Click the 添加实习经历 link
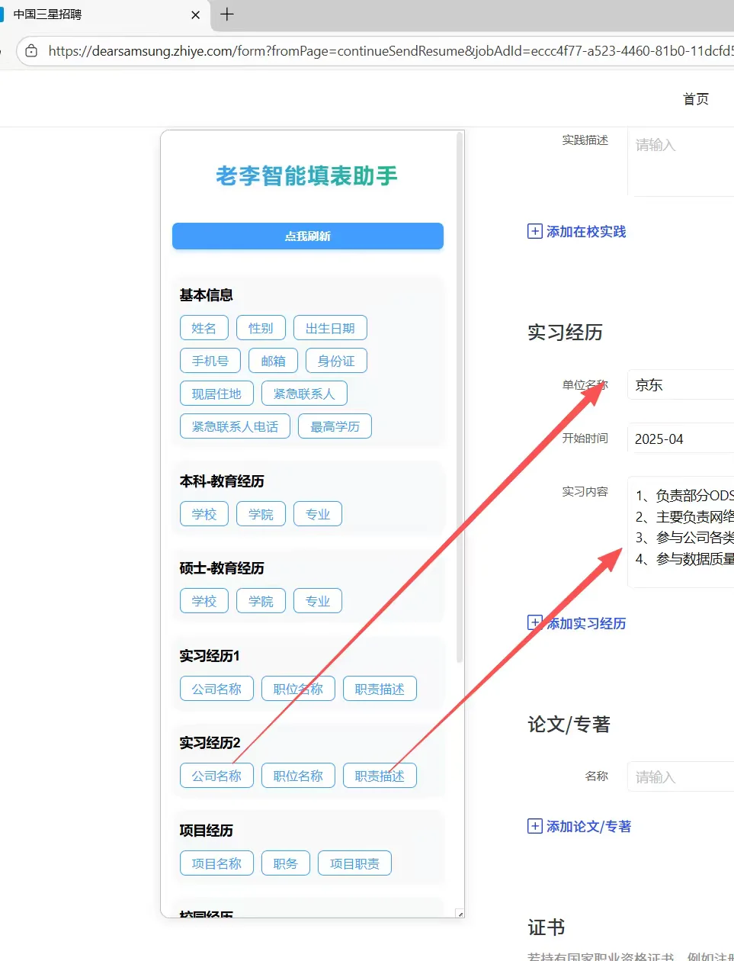This screenshot has width=734, height=961. click(x=586, y=623)
